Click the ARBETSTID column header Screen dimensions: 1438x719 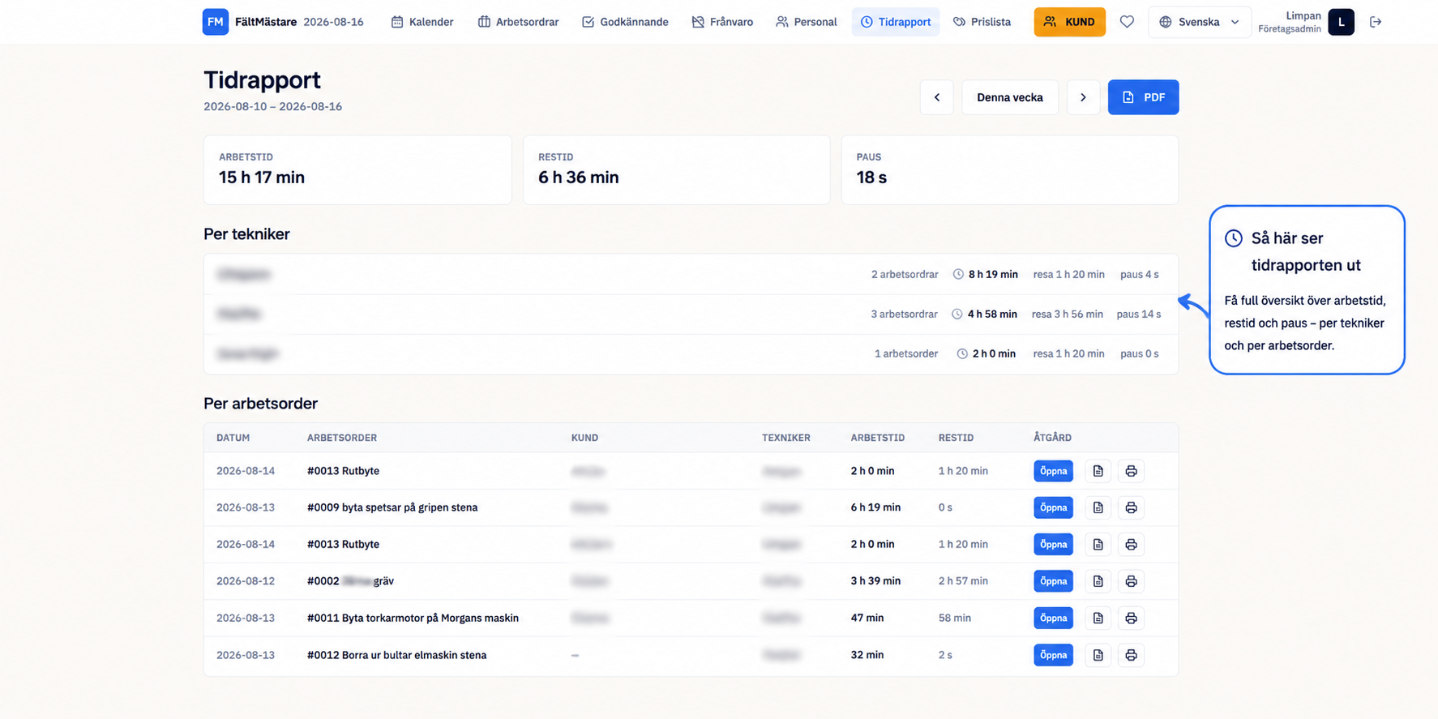coord(877,438)
